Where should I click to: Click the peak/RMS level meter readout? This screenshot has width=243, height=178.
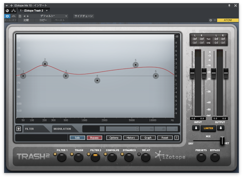[209, 40]
